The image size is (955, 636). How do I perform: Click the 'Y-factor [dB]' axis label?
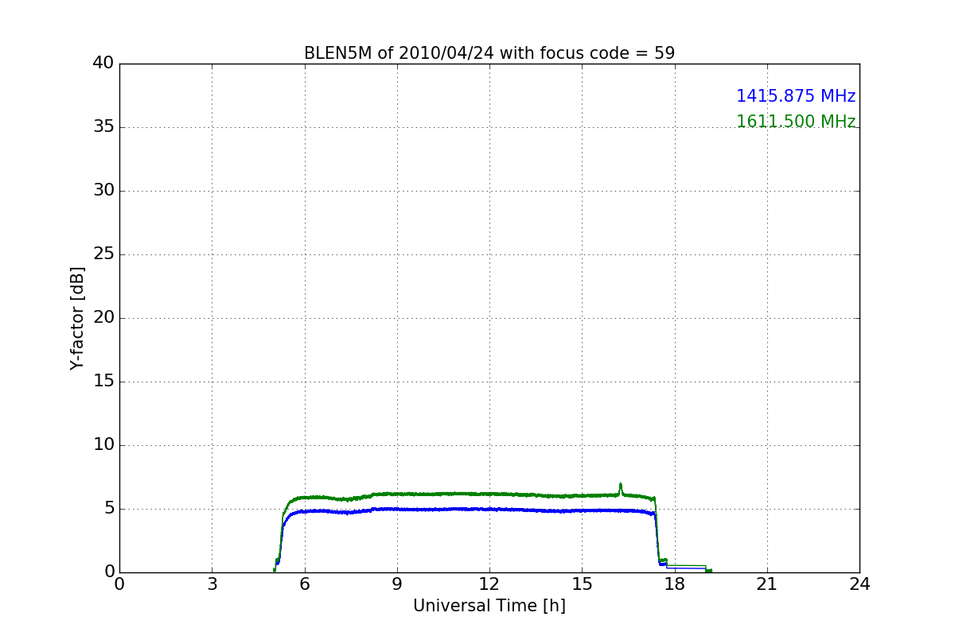tap(77, 318)
